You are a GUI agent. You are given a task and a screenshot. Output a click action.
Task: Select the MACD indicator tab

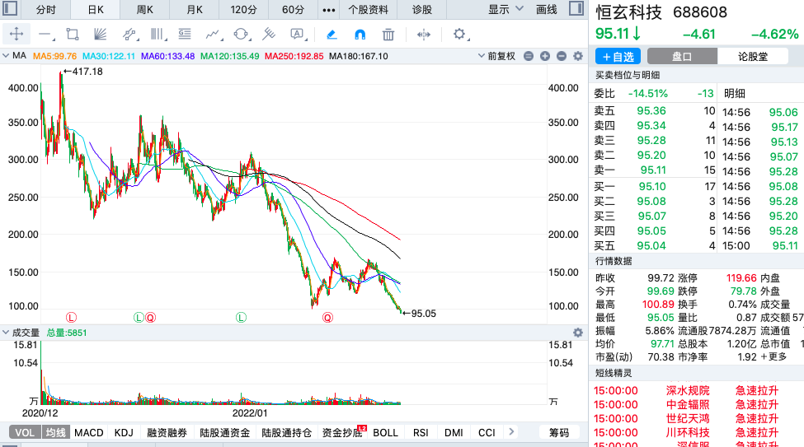(89, 433)
